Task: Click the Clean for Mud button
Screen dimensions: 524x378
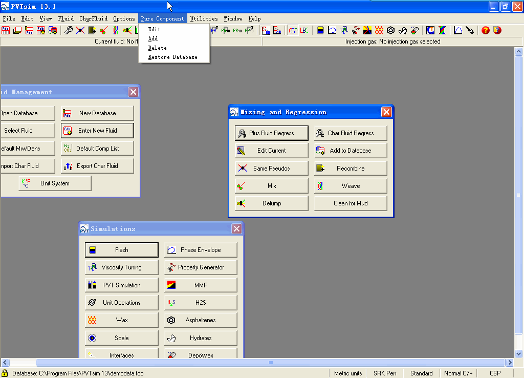Action: coord(351,203)
